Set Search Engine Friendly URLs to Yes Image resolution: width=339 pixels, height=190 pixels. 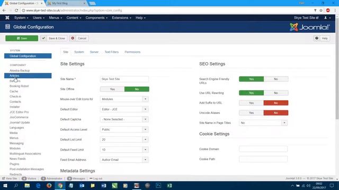[x=251, y=79]
